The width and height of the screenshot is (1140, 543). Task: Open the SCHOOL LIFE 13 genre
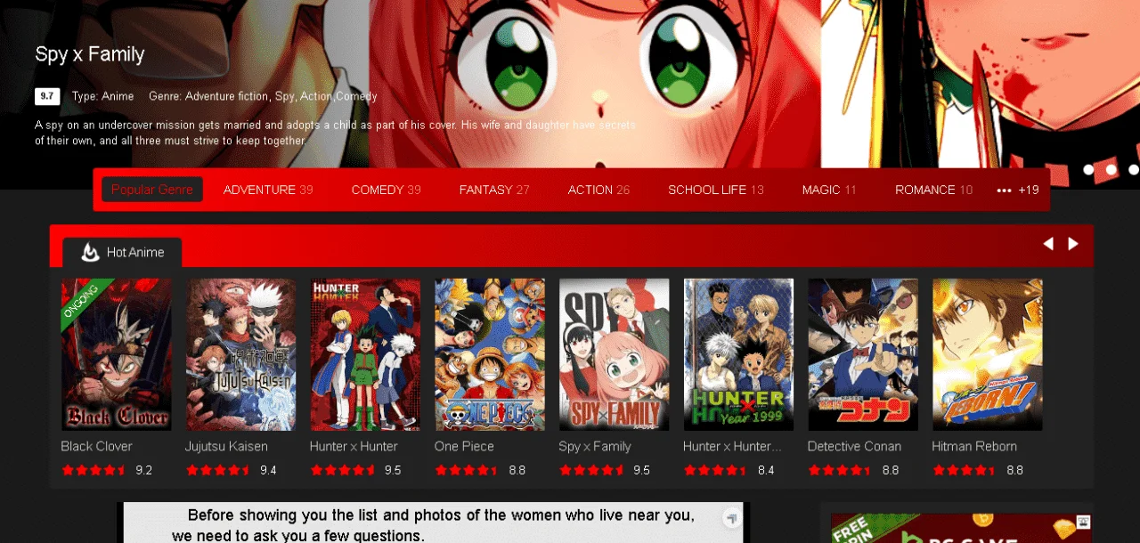pyautogui.click(x=716, y=190)
